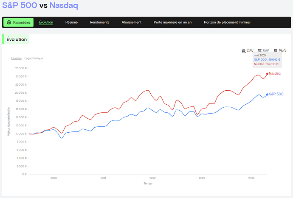Go to the Rendements tab

coord(100,22)
